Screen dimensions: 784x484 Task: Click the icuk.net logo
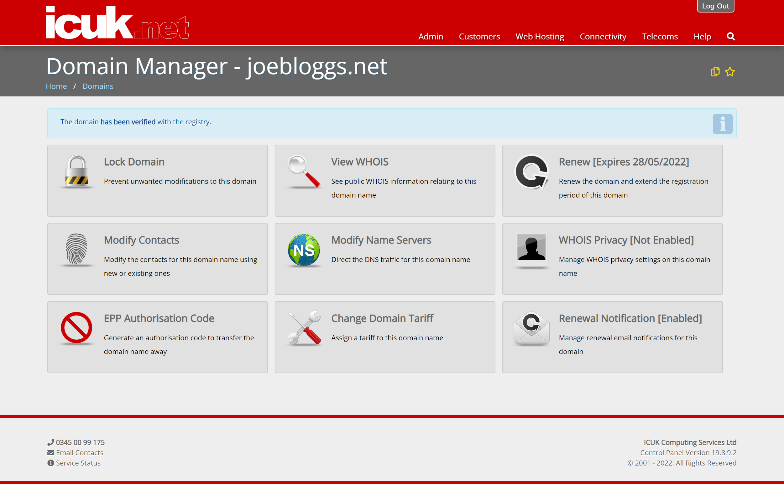(x=117, y=23)
